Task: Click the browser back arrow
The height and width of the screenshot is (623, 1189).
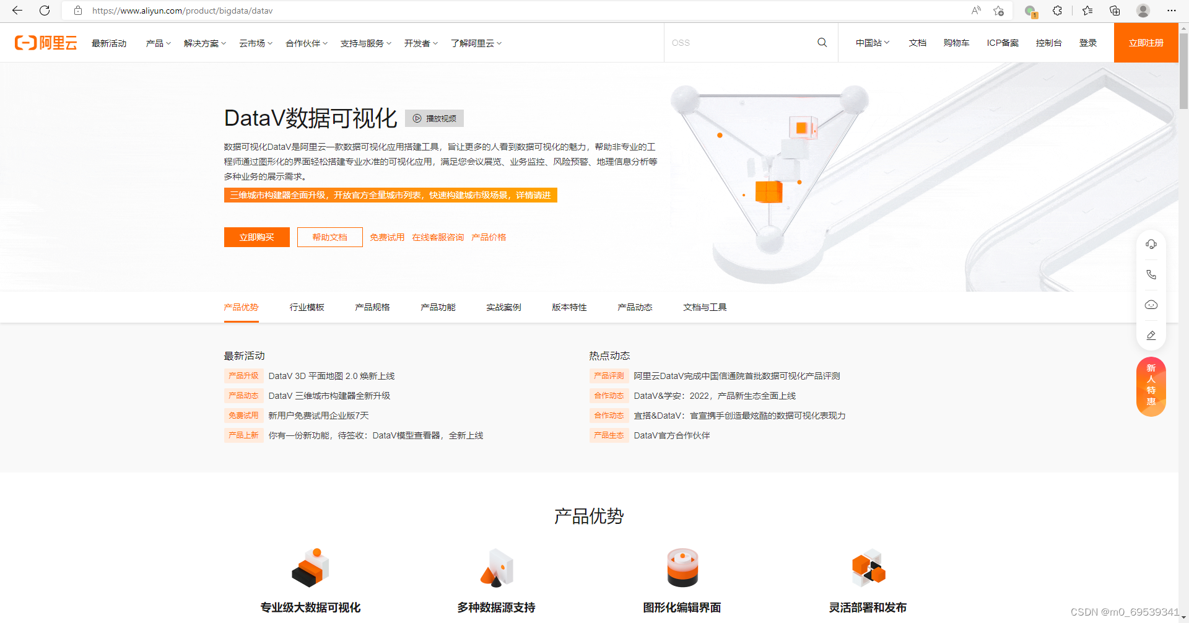Action: click(x=17, y=11)
